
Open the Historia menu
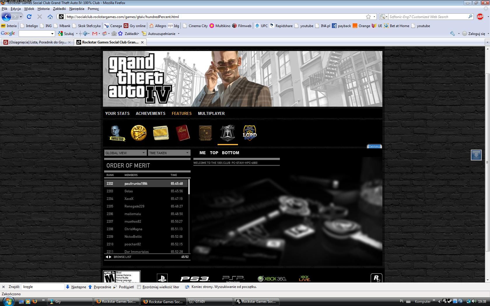pos(43,9)
